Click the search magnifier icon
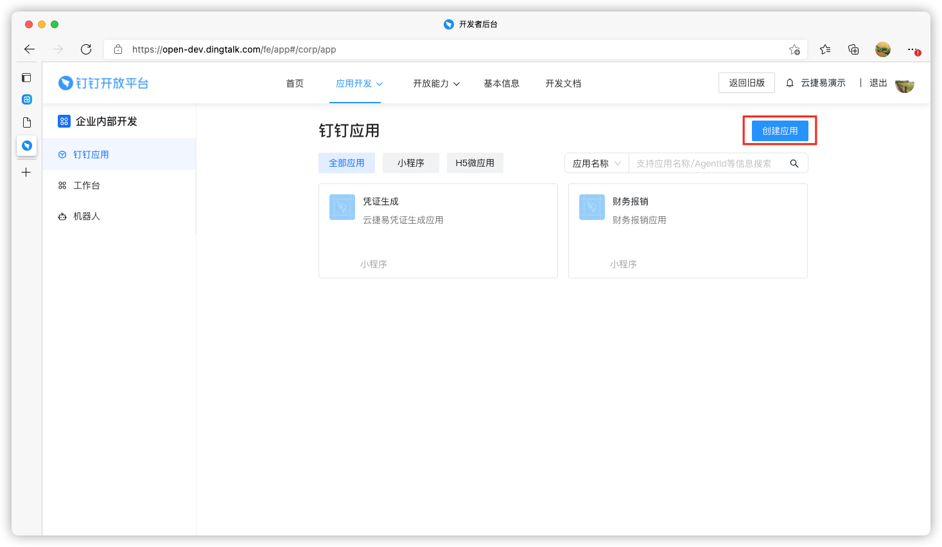942x547 pixels. click(x=794, y=164)
